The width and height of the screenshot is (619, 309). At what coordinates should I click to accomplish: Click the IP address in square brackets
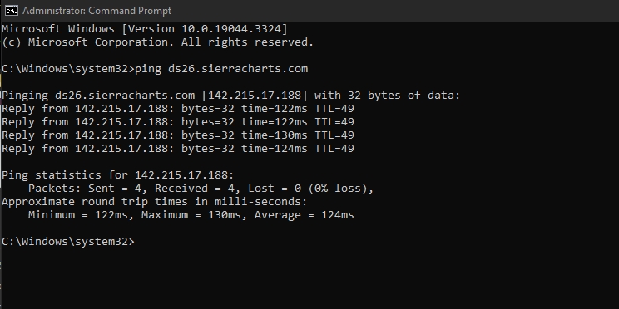coord(257,96)
